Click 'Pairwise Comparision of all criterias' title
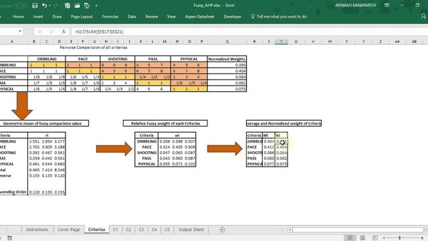The image size is (428, 241). tap(94, 48)
